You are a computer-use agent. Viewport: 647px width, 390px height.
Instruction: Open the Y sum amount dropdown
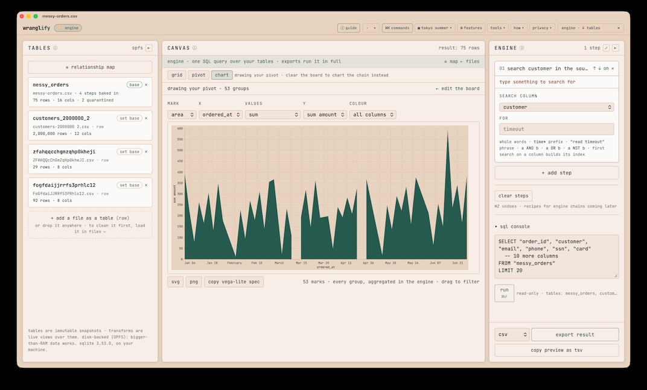325,115
